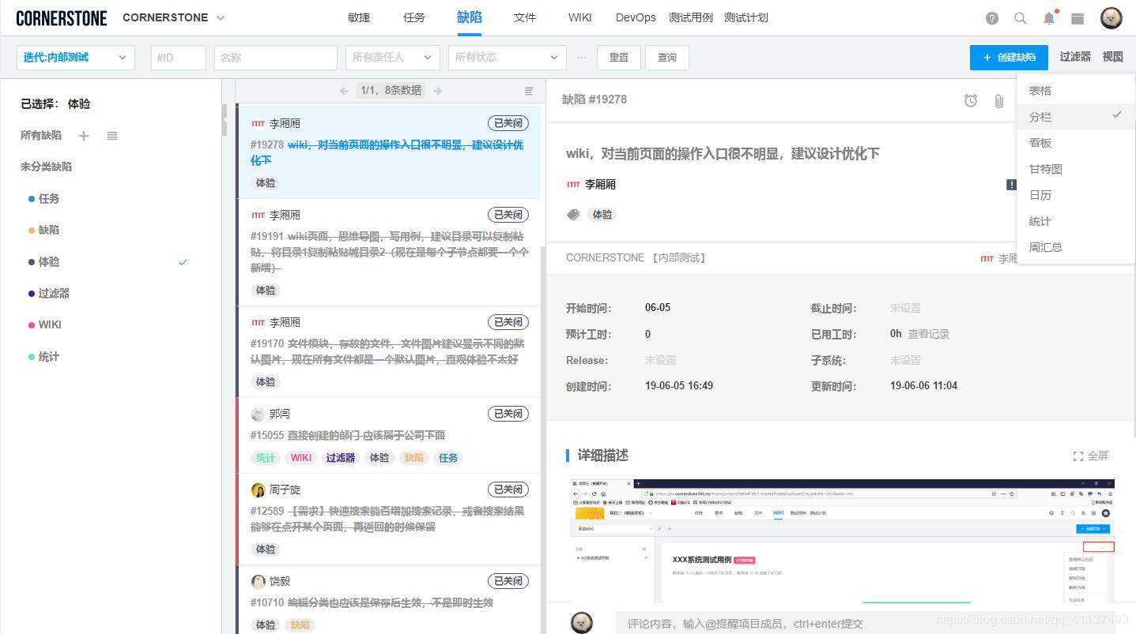Attach a file using the paperclip icon
Screen dimensions: 1136x634
click(998, 101)
